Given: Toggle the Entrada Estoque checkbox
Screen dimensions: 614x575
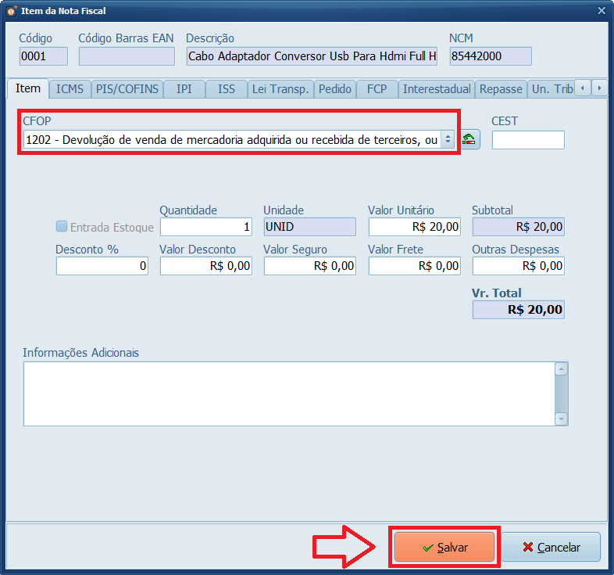Looking at the screenshot, I should [62, 227].
